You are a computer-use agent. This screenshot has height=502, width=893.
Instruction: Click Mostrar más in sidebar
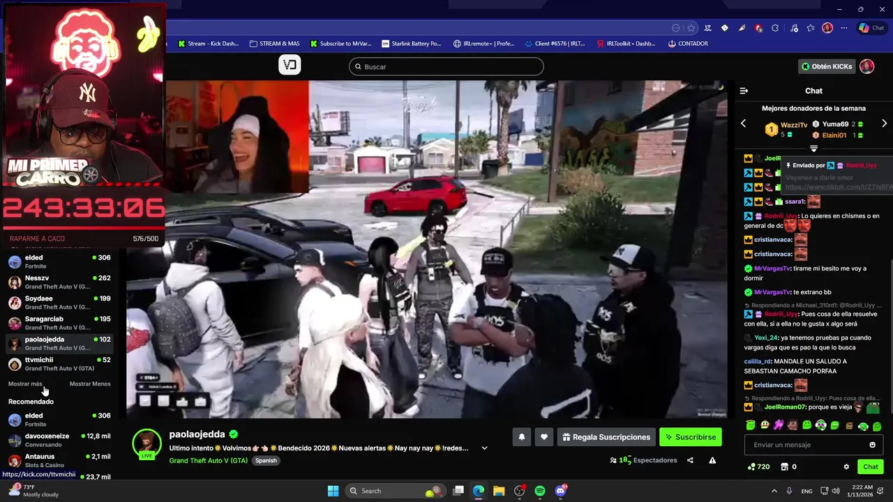pyautogui.click(x=25, y=384)
